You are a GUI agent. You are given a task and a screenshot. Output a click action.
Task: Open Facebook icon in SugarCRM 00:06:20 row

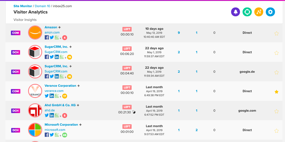tap(47, 57)
